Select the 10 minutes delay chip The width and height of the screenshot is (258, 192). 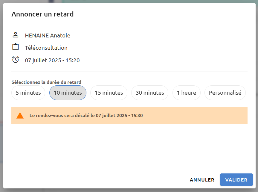click(68, 93)
